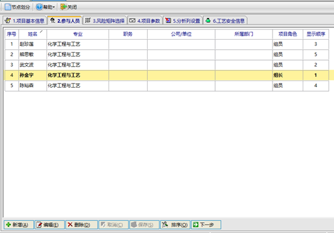This screenshot has height=233, width=334.
Task: Click bold 化学工程与工艺 in highlighted row 4
Action: click(64, 75)
